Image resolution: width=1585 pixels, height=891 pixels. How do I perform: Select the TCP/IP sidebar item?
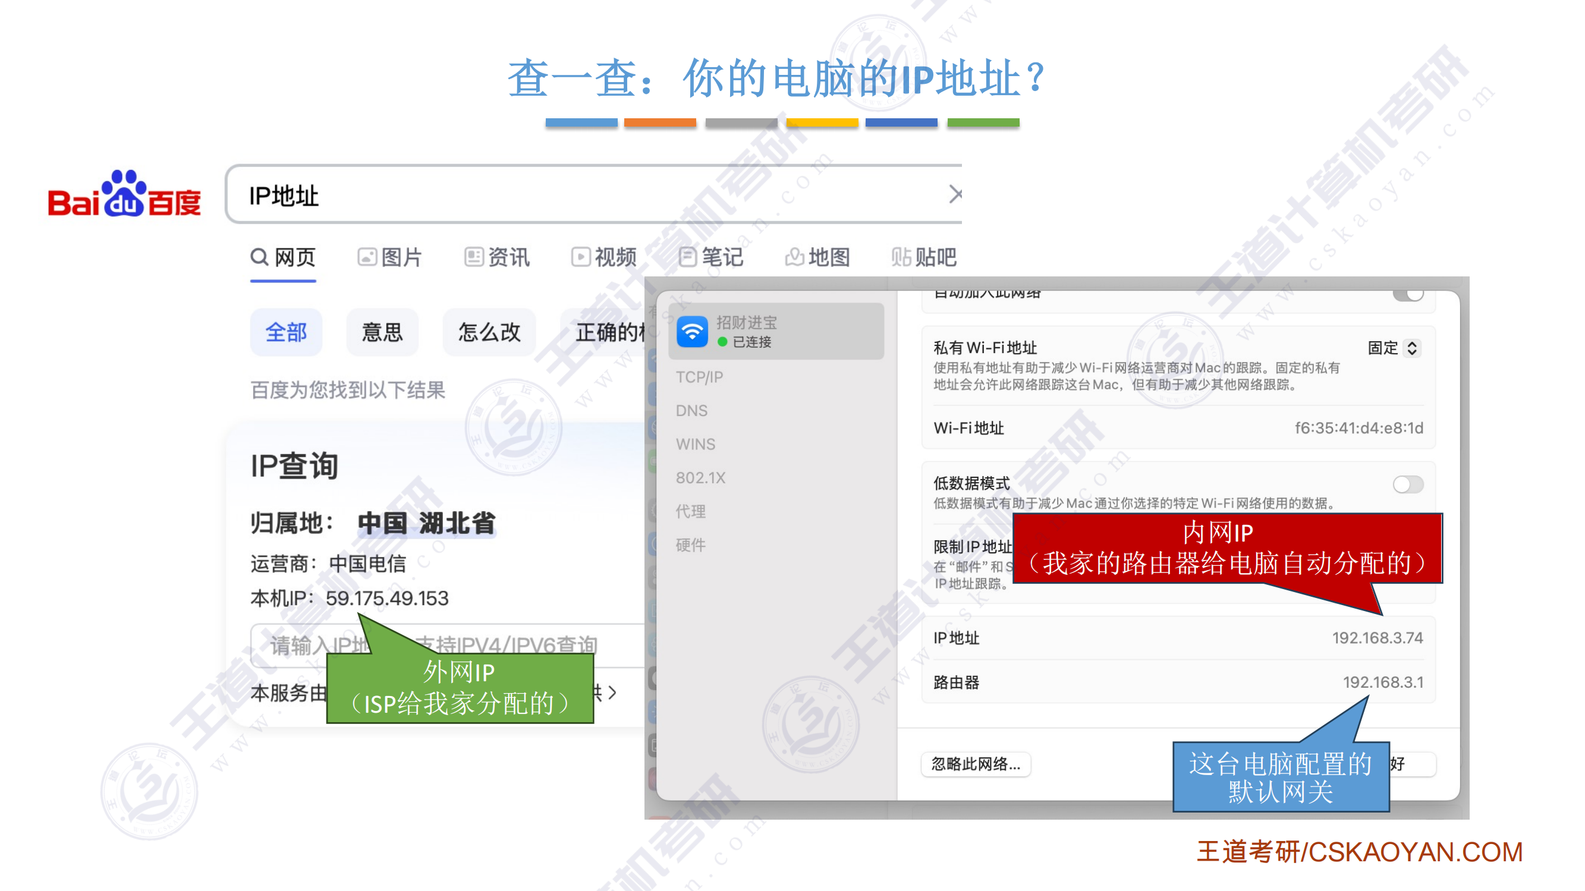click(699, 377)
